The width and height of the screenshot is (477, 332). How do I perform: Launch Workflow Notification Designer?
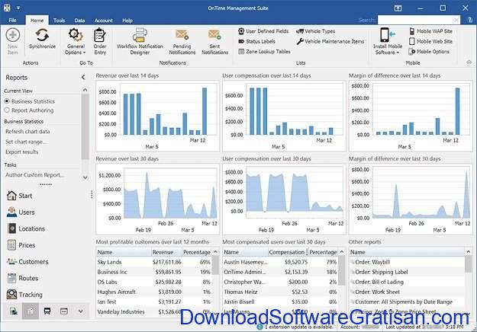pos(140,41)
